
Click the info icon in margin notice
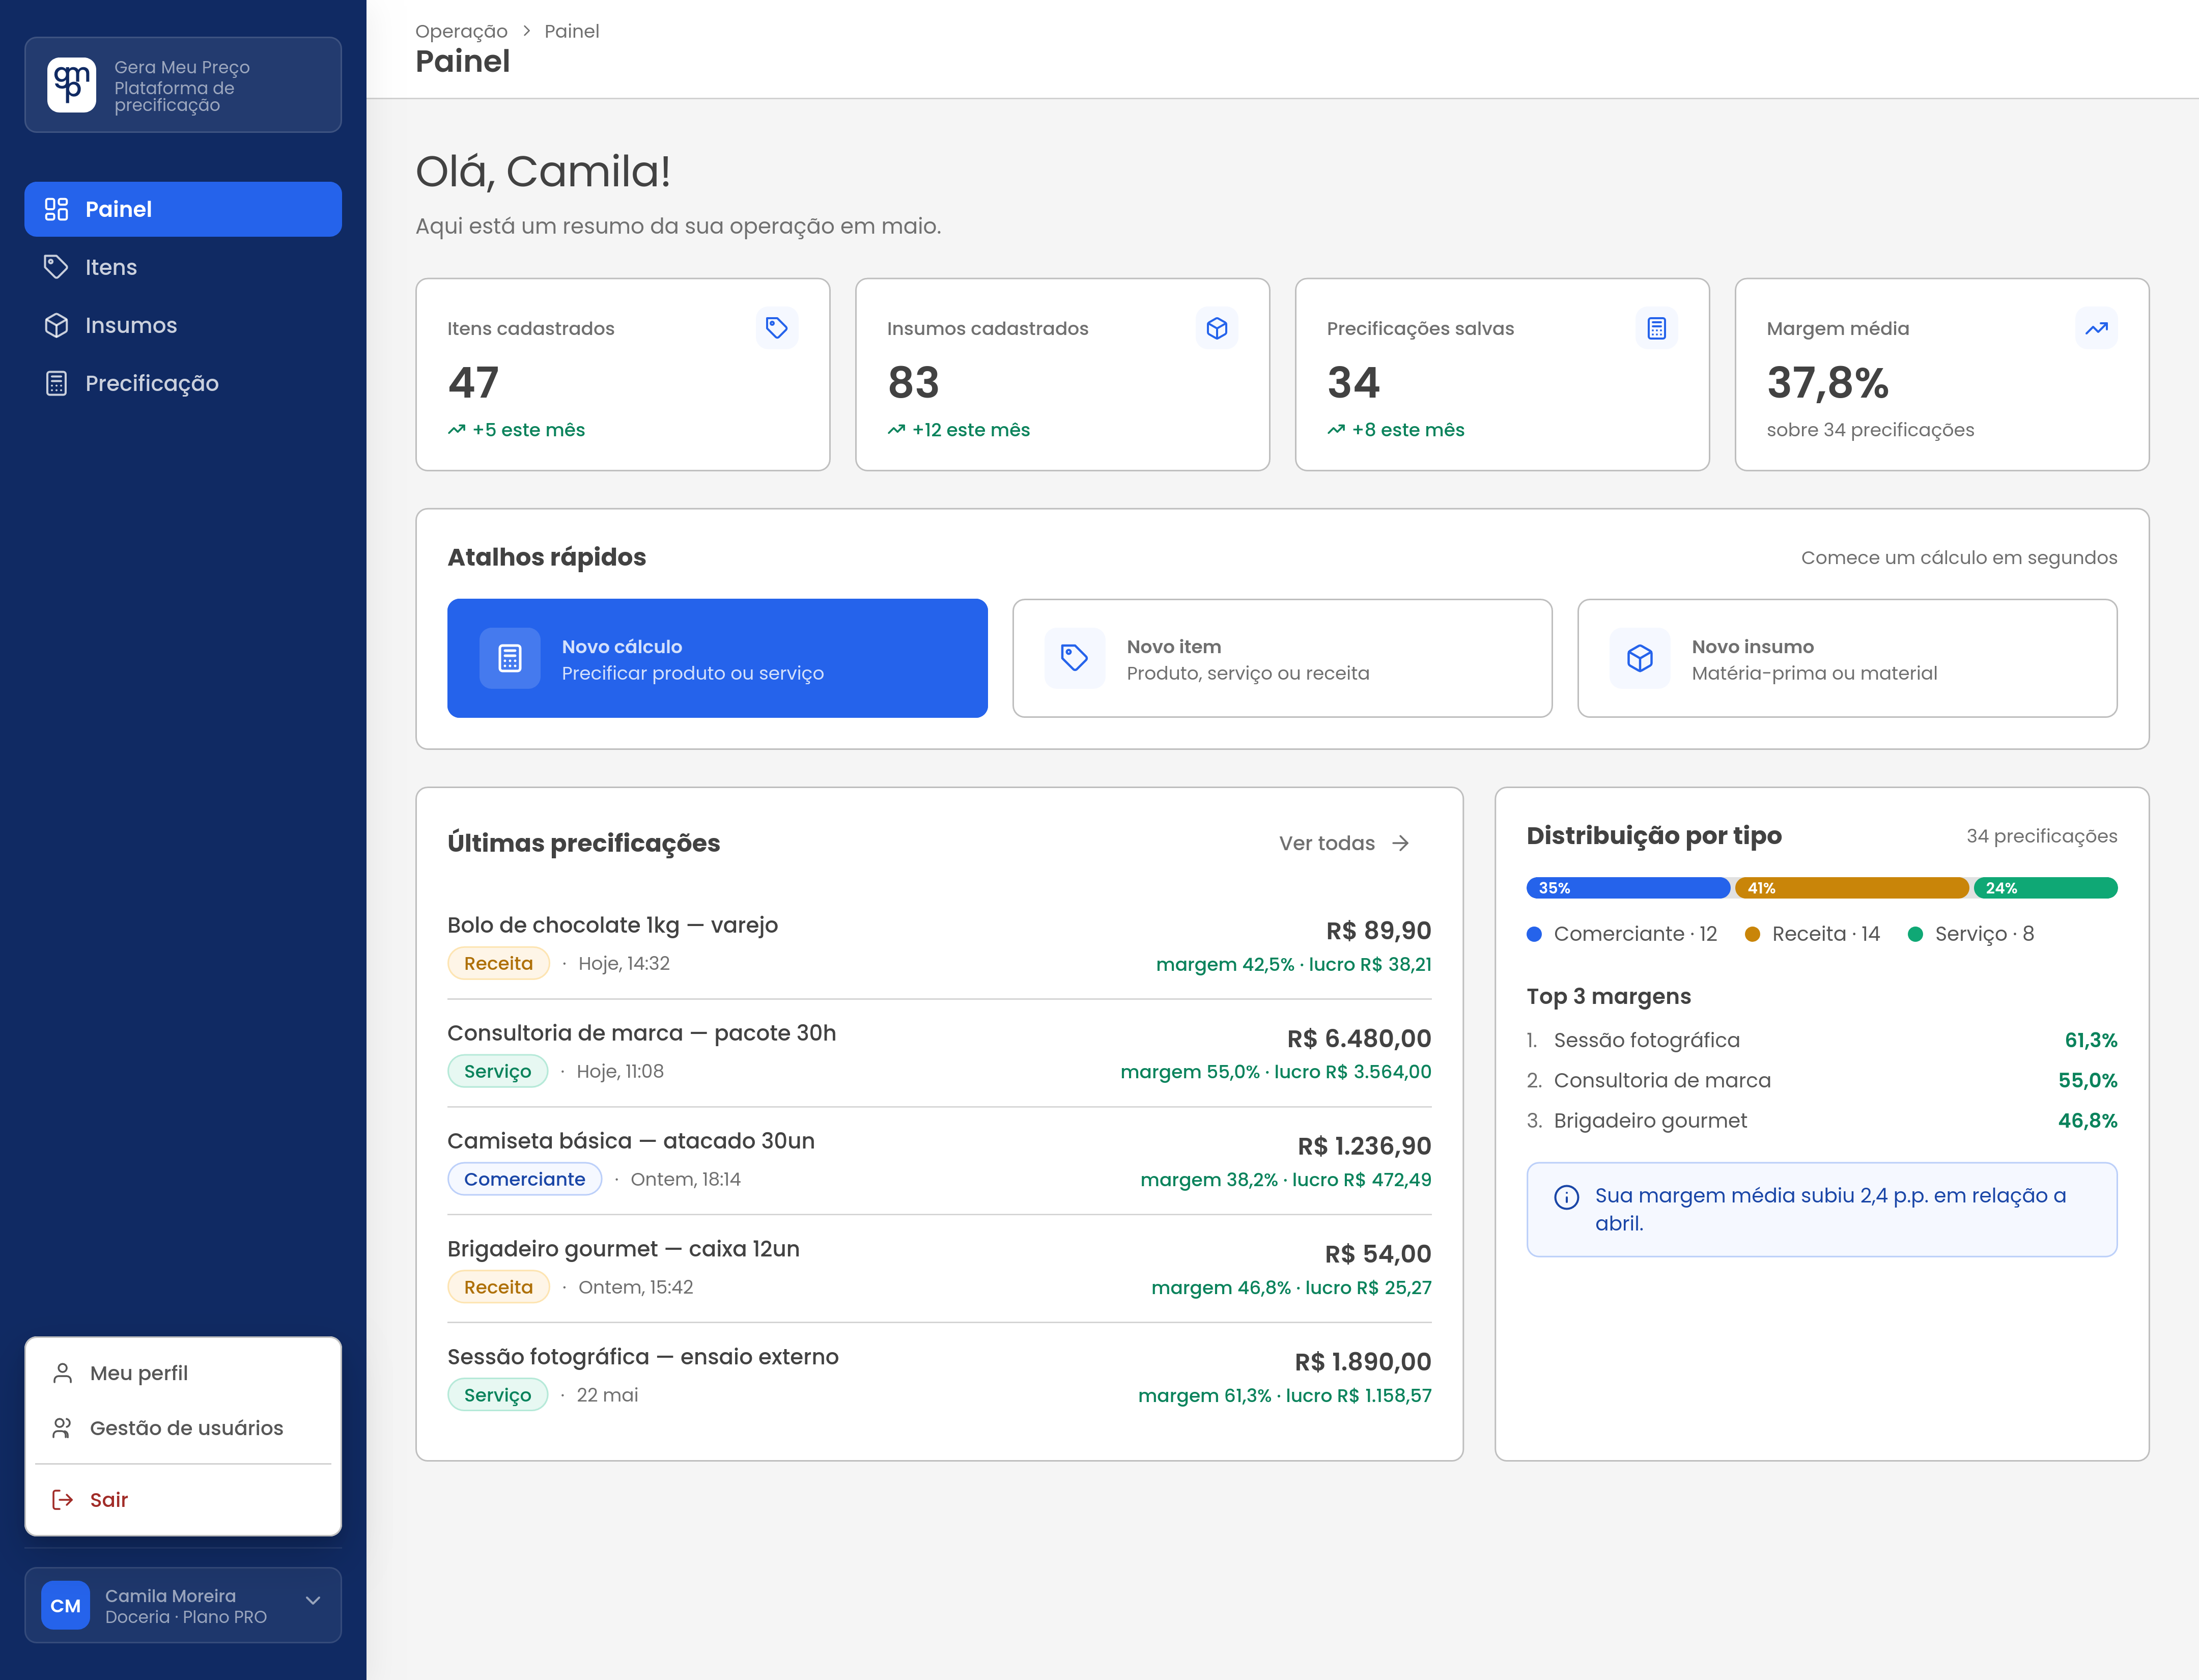point(1567,1197)
